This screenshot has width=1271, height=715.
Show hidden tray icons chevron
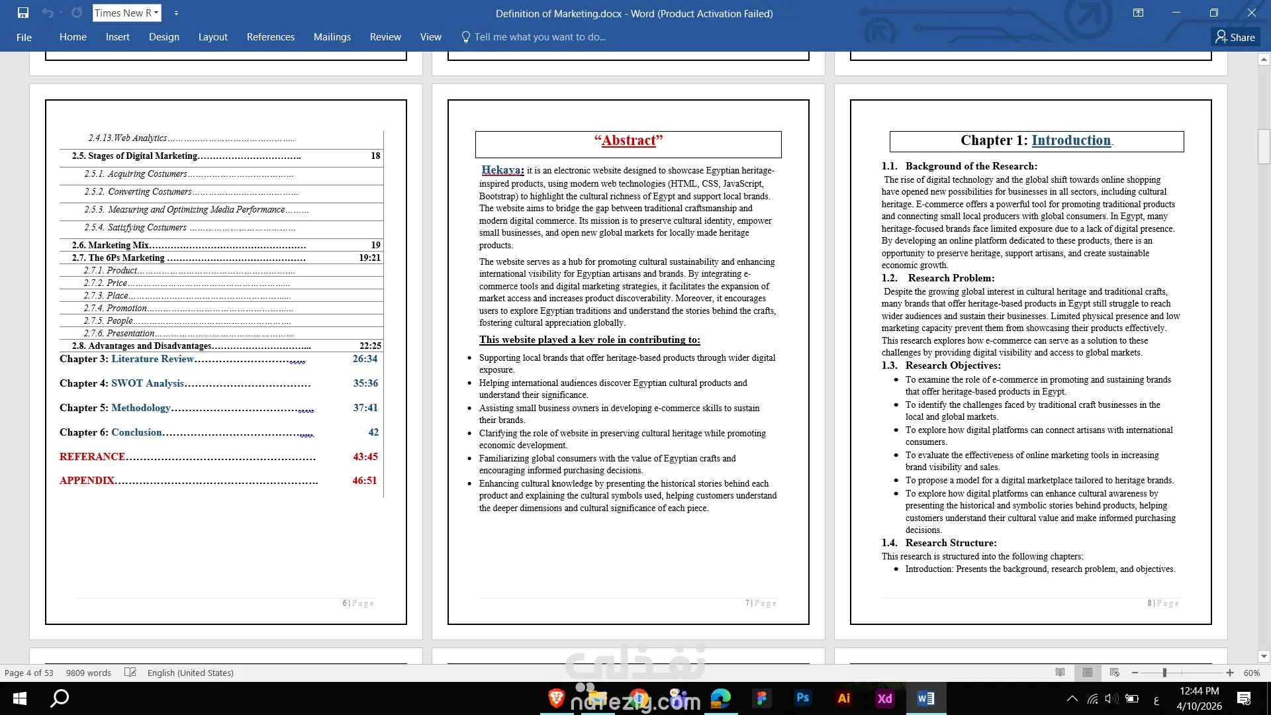(x=1072, y=698)
